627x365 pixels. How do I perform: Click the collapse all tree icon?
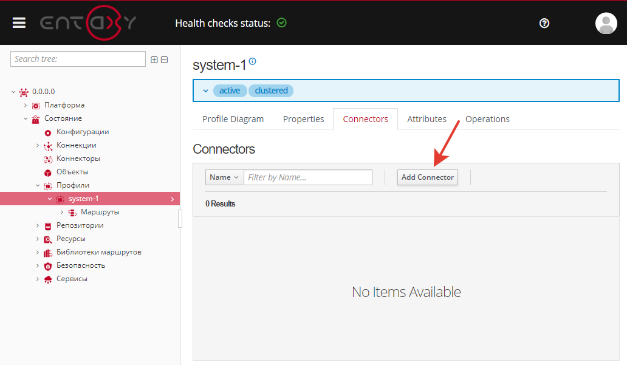point(164,60)
